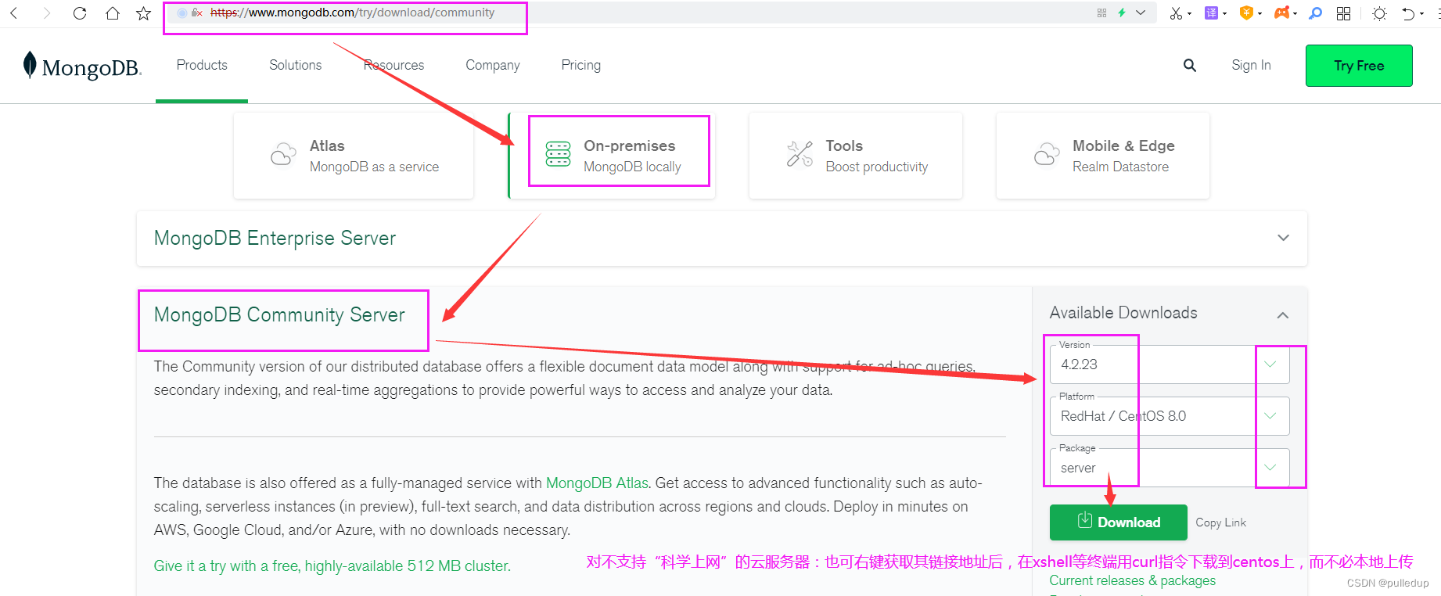Screen dimensions: 1441x596
Task: Expand MongoDB Enterprise Server section chevron
Action: coord(1283,238)
